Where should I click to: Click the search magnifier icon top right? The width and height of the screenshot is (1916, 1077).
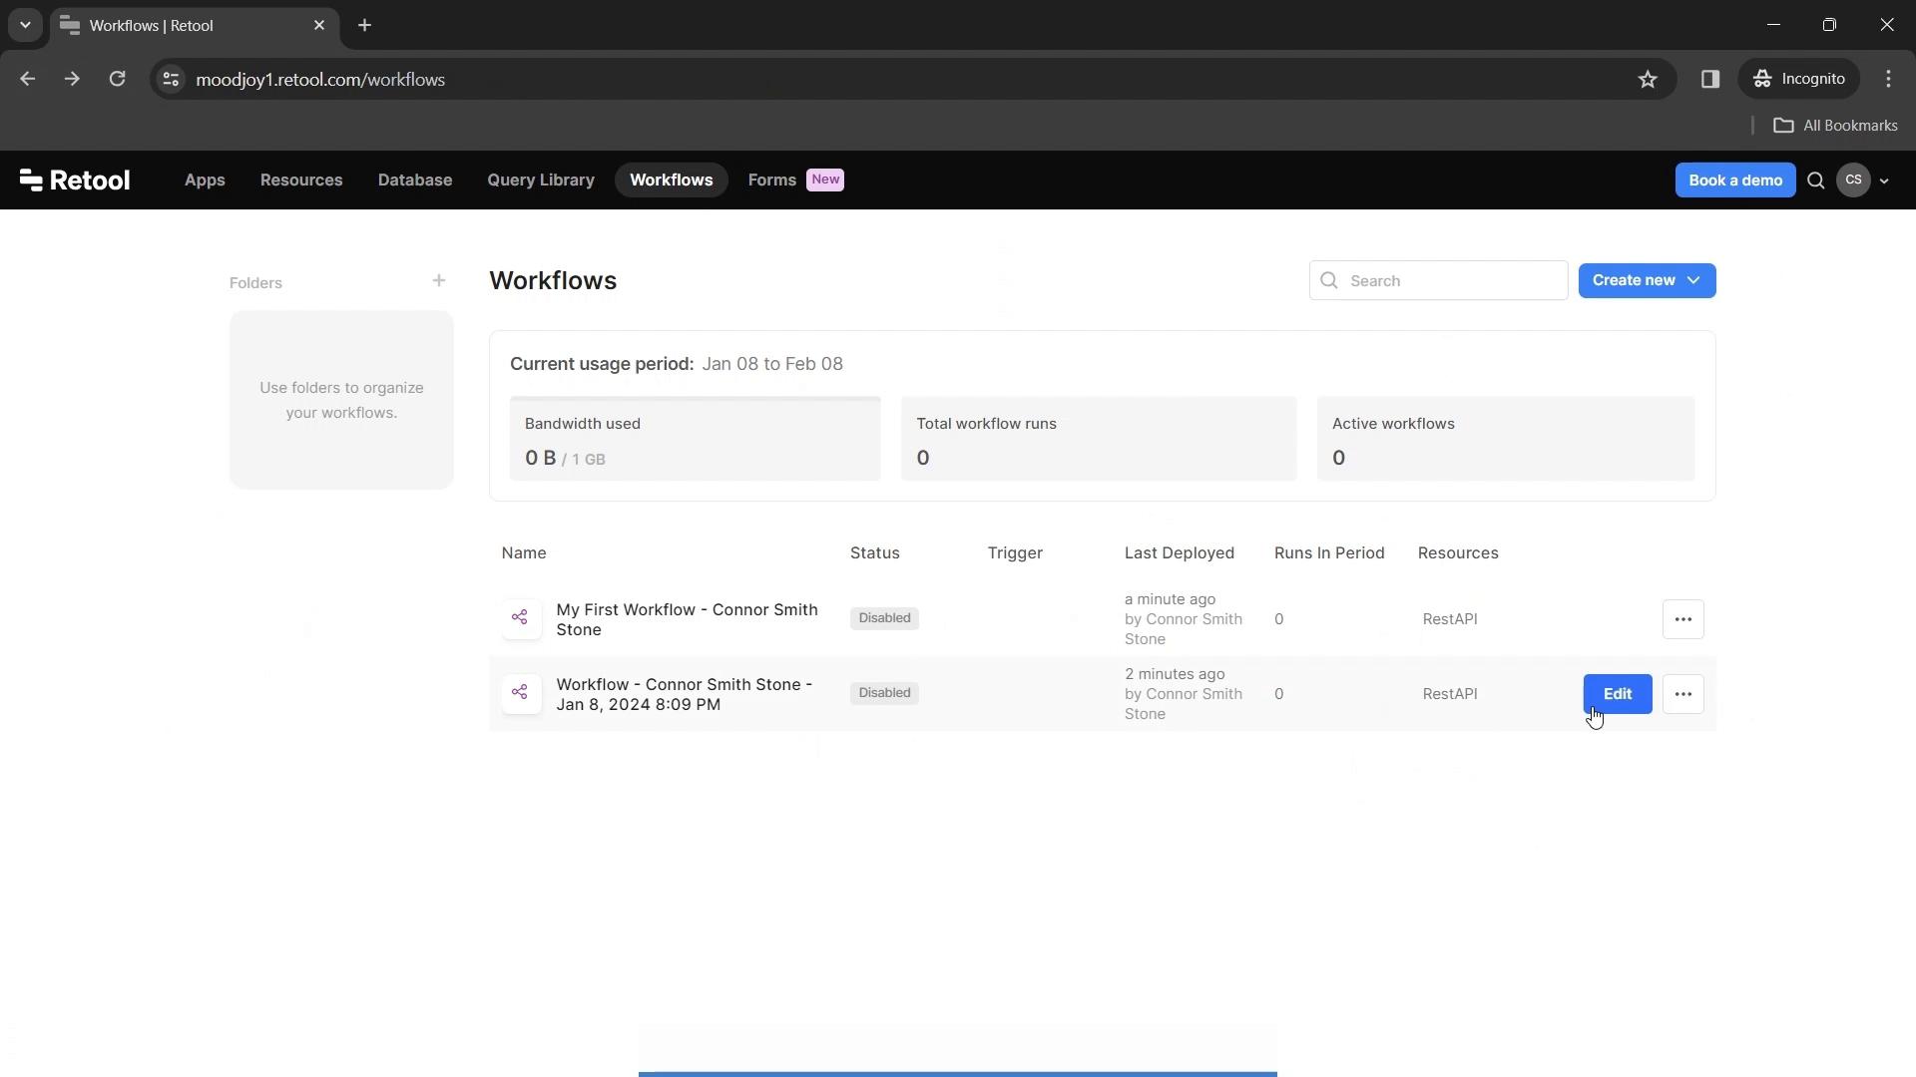coord(1816,180)
